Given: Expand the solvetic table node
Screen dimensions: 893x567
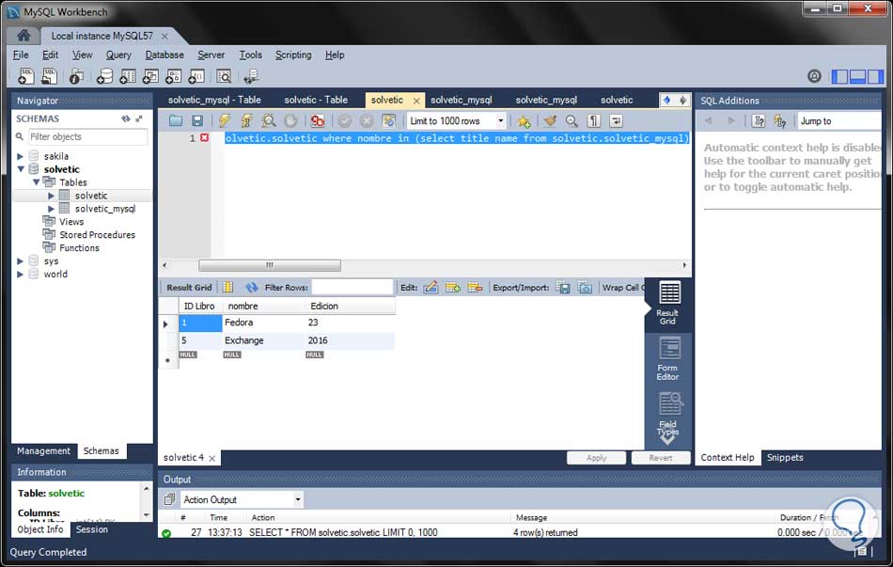Looking at the screenshot, I should pos(51,196).
